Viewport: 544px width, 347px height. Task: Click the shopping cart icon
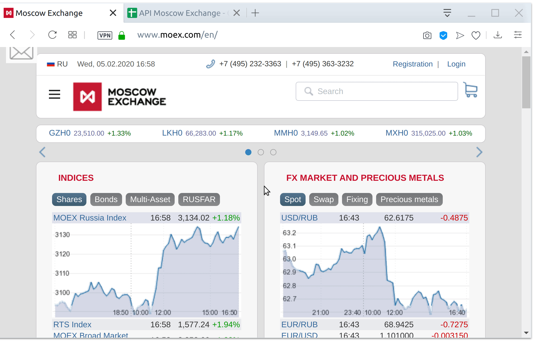tap(471, 90)
